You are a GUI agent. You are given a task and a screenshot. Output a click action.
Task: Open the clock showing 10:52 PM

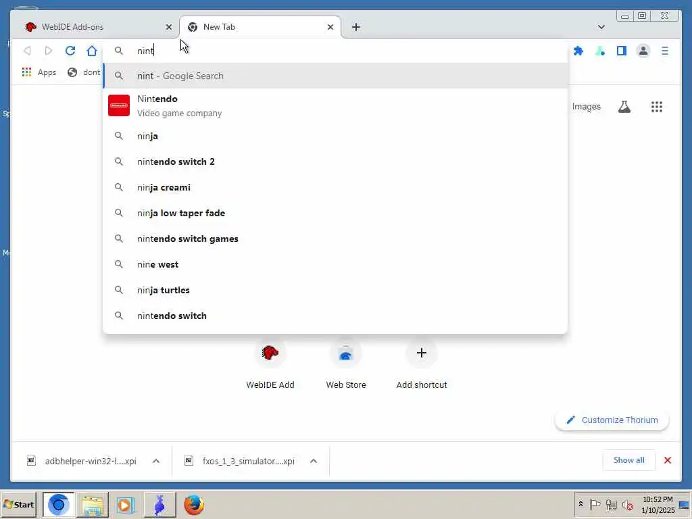click(658, 504)
